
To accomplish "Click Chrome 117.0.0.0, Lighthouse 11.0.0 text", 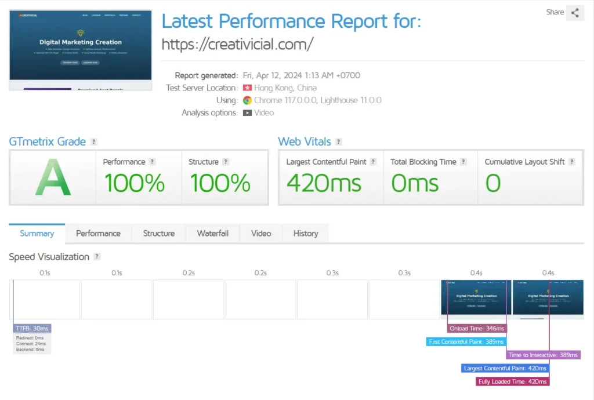I will pos(317,100).
